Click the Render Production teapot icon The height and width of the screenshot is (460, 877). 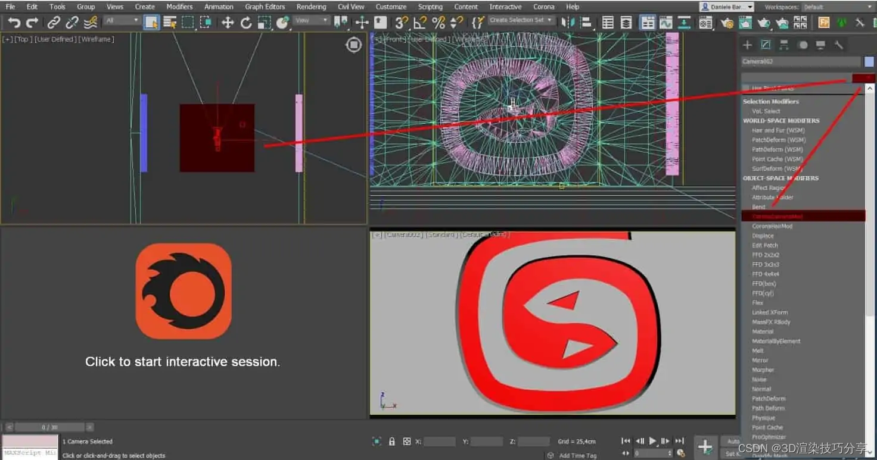click(764, 23)
